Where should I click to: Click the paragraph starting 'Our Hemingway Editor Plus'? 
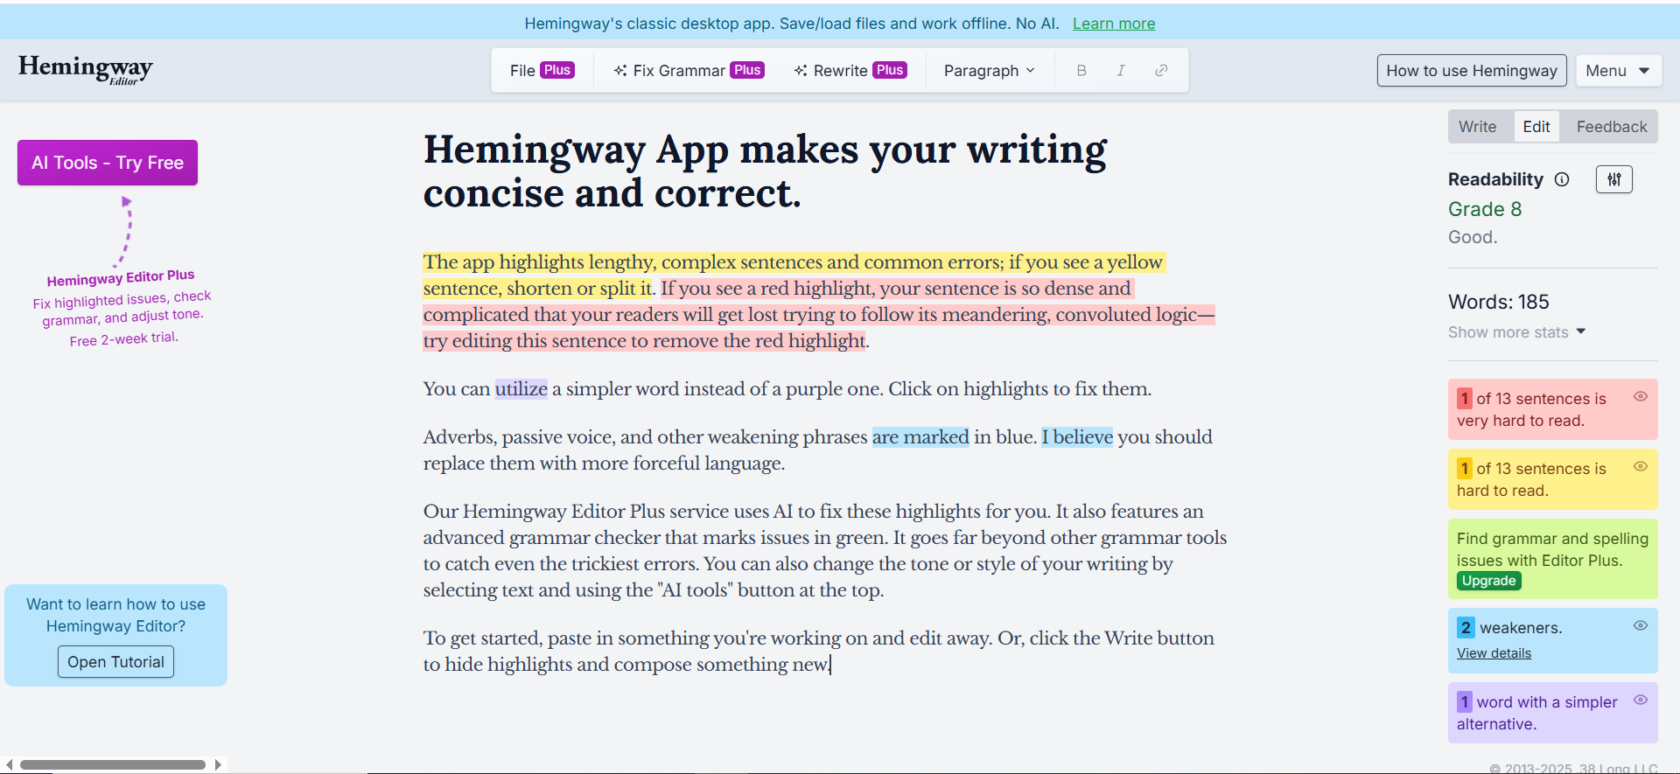pos(825,551)
